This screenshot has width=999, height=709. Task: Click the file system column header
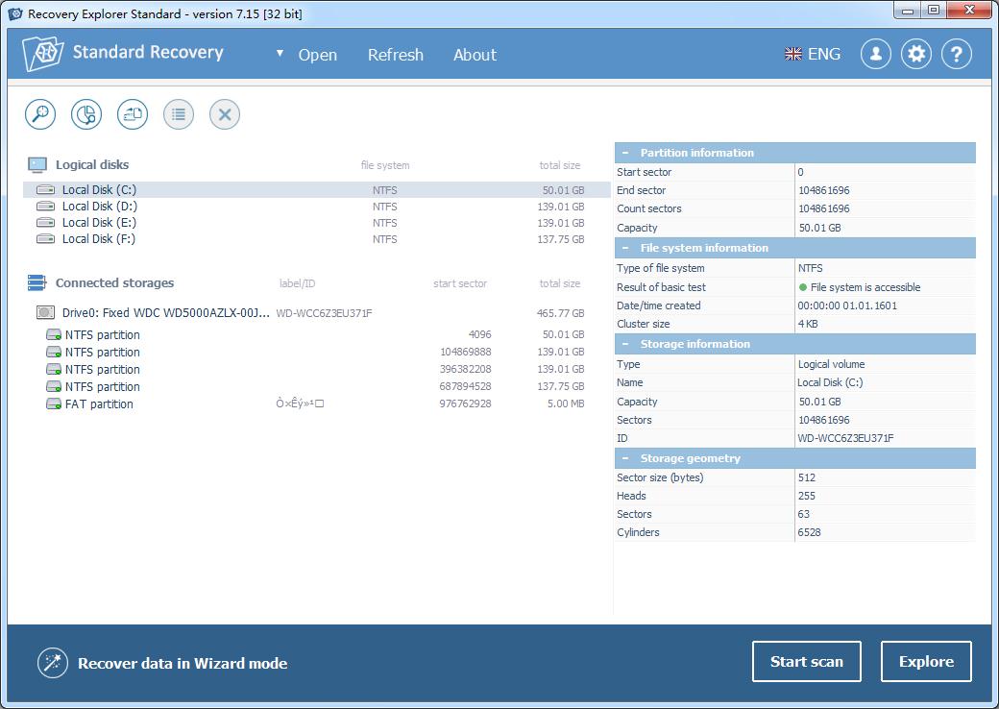(x=385, y=165)
